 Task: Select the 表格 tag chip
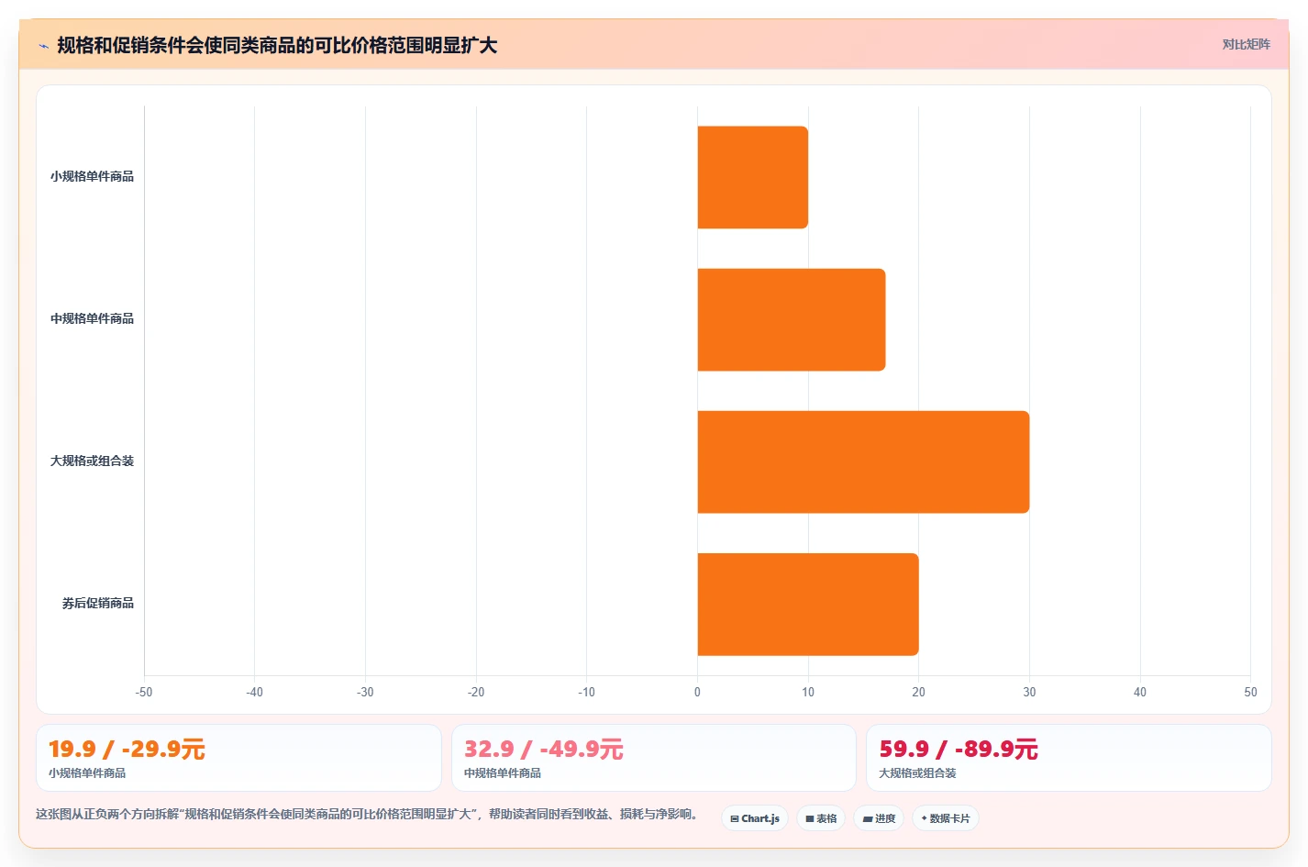tap(821, 818)
